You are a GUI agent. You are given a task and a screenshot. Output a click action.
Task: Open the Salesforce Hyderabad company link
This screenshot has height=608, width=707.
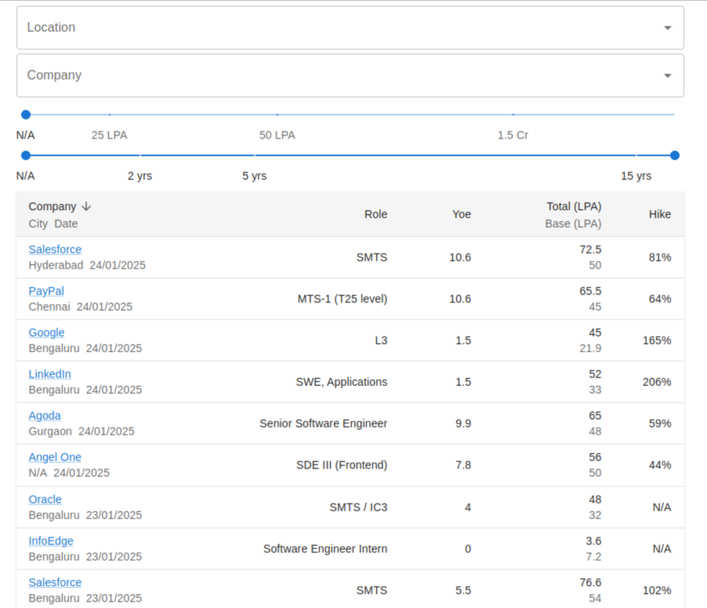55,250
